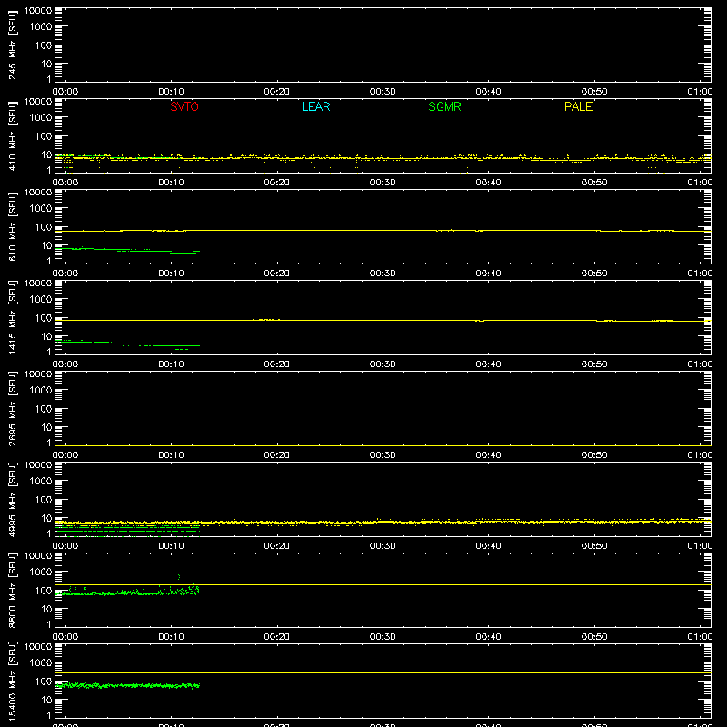This screenshot has width=727, height=727.
Task: Click 10 y-axis label of 1415 MHz panel
Action: pyautogui.click(x=46, y=336)
